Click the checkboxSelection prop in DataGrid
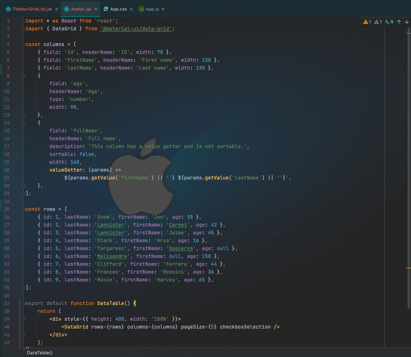The image size is (411, 357). [245, 327]
